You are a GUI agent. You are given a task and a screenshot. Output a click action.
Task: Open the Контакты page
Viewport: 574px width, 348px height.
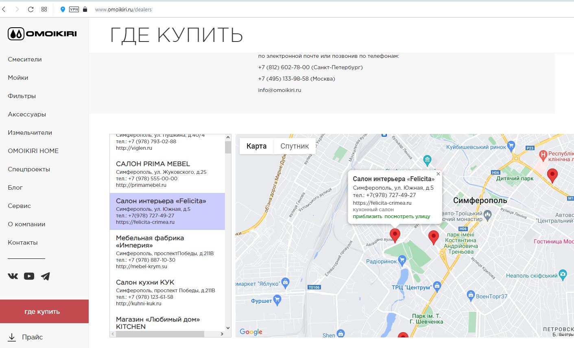click(x=23, y=243)
